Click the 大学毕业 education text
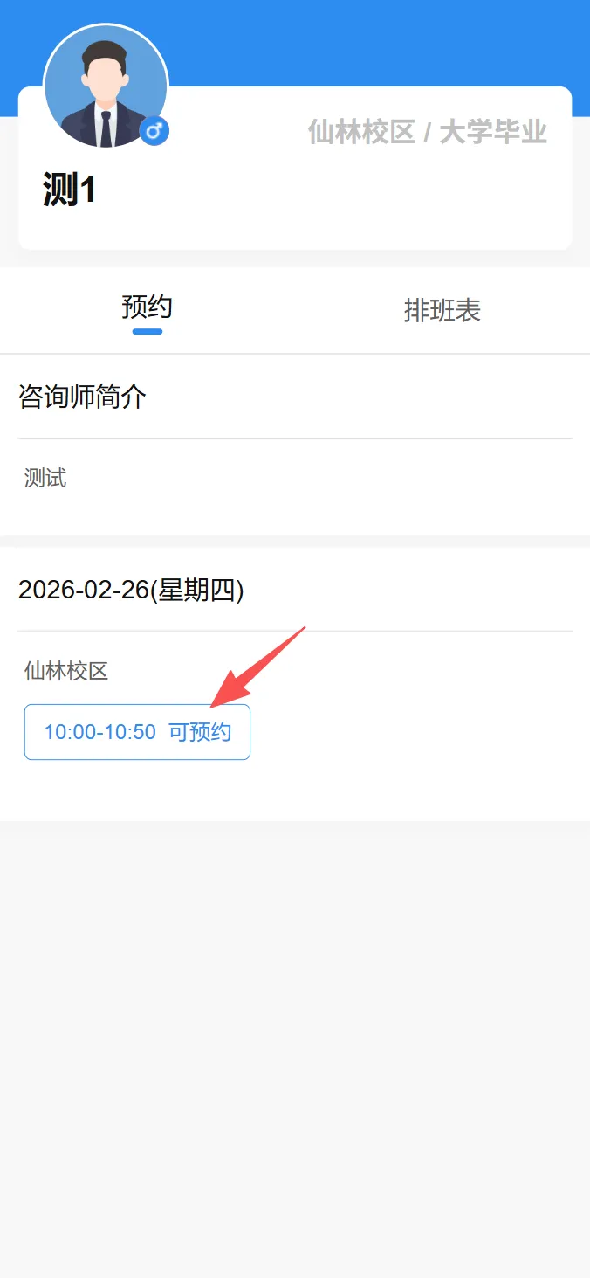 (493, 132)
